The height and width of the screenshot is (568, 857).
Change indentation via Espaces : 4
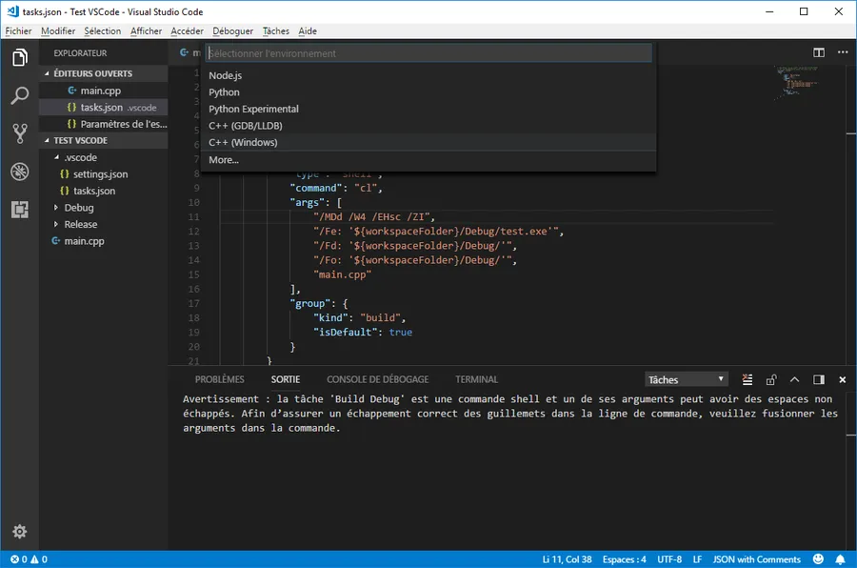click(624, 559)
